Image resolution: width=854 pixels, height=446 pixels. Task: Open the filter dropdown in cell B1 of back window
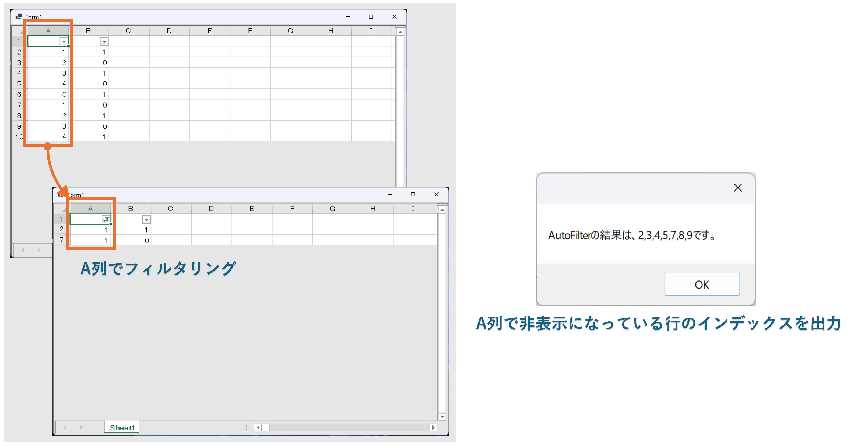click(x=104, y=42)
